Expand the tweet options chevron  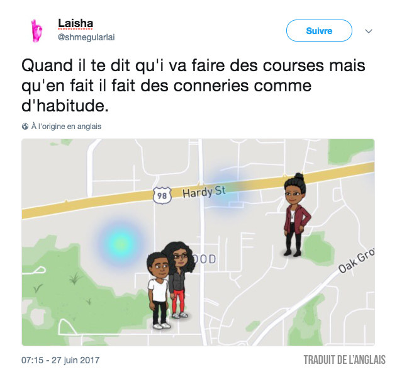(369, 31)
